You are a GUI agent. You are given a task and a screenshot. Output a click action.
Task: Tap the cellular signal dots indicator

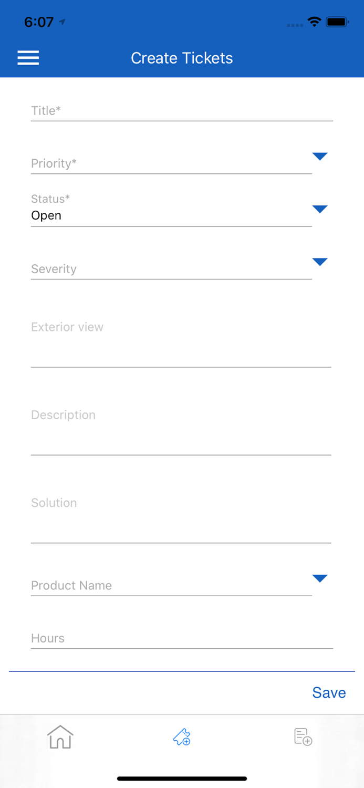[294, 25]
